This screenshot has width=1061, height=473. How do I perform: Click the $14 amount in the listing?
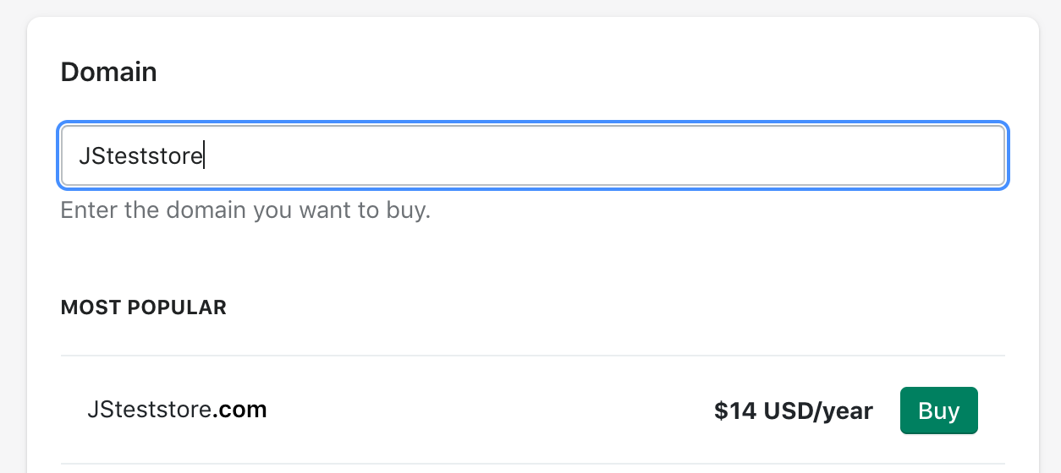[x=735, y=411]
